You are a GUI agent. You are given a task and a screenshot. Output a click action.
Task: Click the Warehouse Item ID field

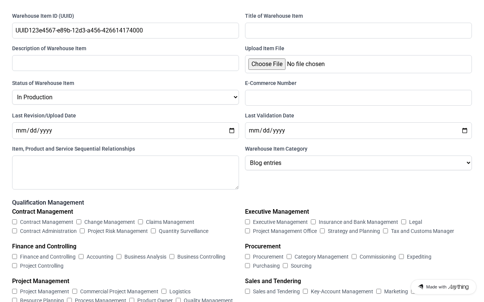coord(126,31)
